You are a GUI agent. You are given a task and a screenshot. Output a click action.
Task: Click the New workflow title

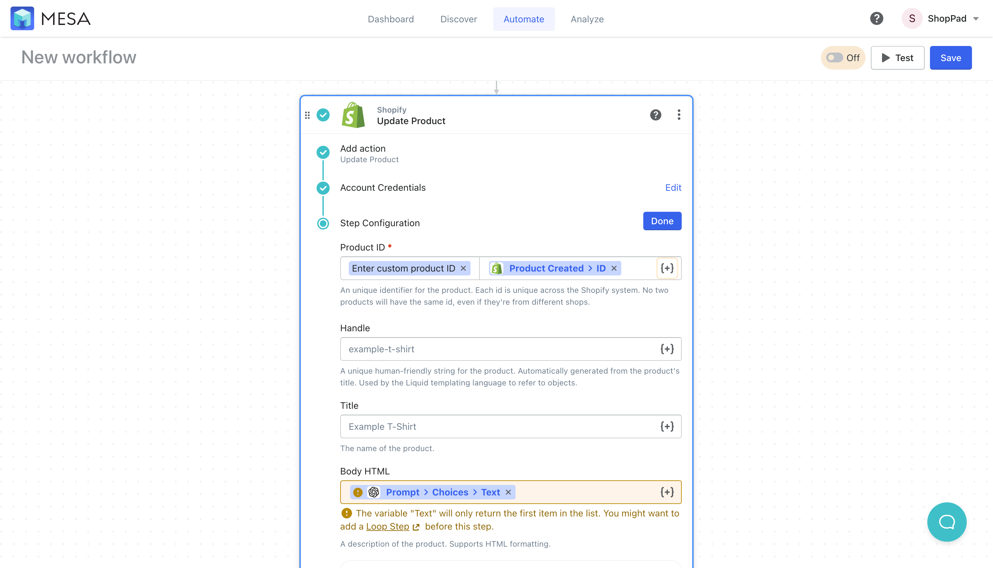(x=79, y=57)
